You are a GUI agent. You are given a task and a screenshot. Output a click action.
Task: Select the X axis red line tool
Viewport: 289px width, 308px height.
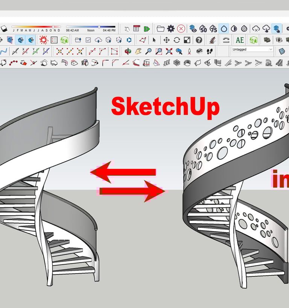tap(26, 52)
